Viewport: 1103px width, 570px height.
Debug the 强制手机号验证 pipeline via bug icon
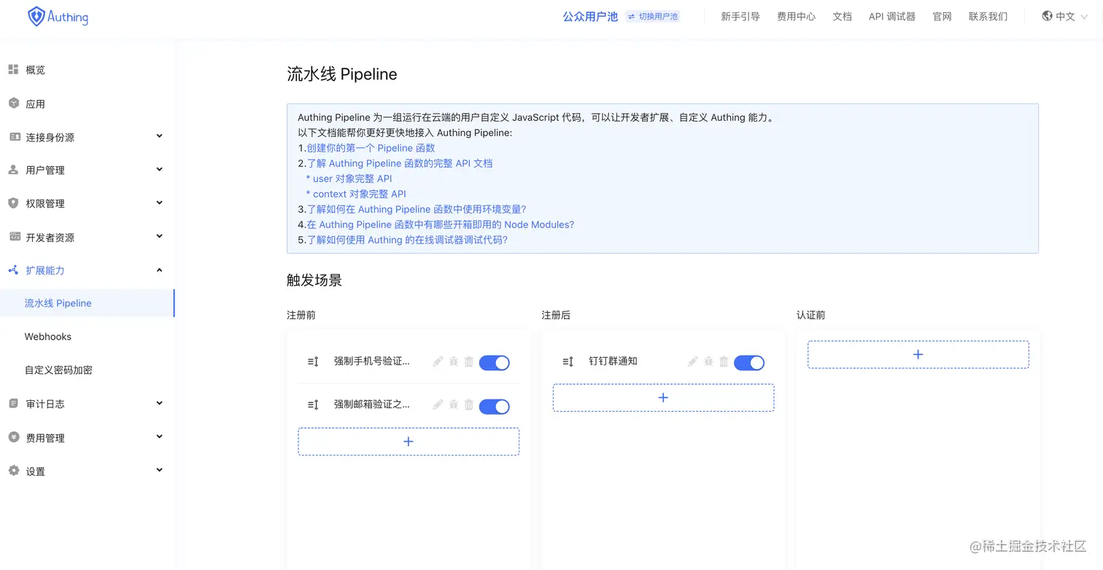453,361
